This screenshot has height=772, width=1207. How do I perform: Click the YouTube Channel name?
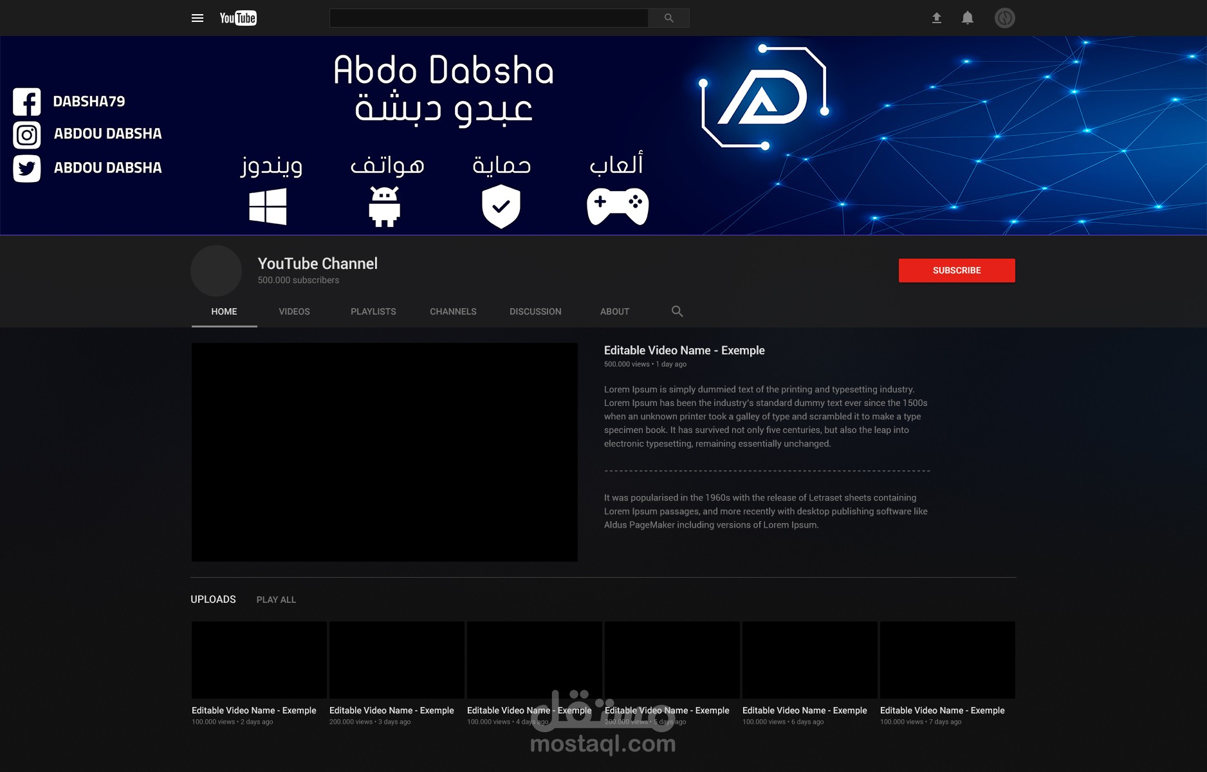[x=317, y=264]
